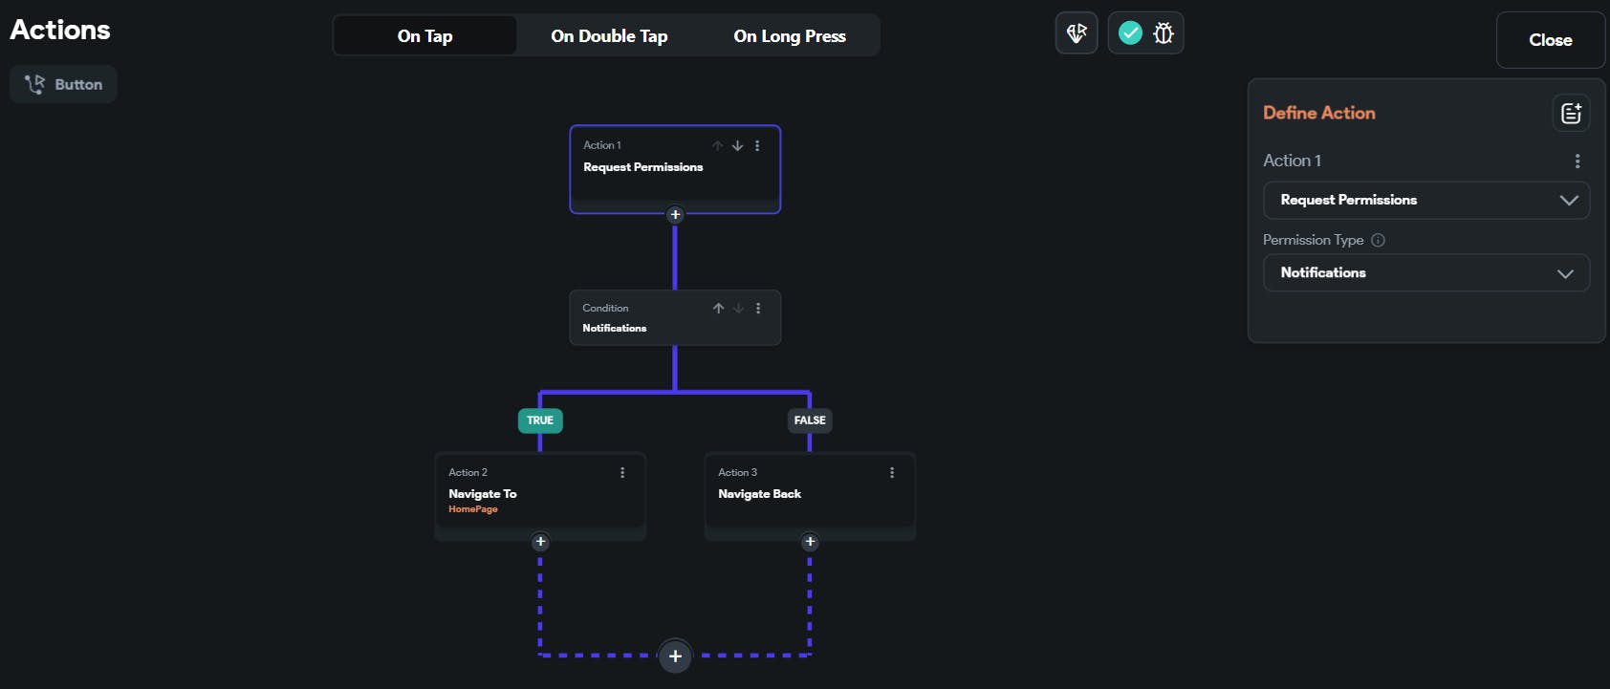Click the green checkmark status icon
The height and width of the screenshot is (689, 1610).
1130,33
